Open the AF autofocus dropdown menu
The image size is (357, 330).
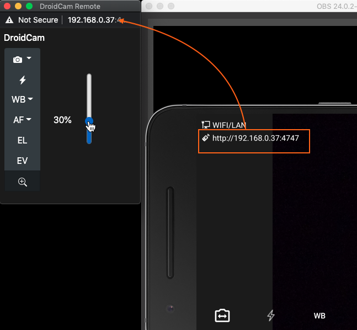tap(22, 120)
